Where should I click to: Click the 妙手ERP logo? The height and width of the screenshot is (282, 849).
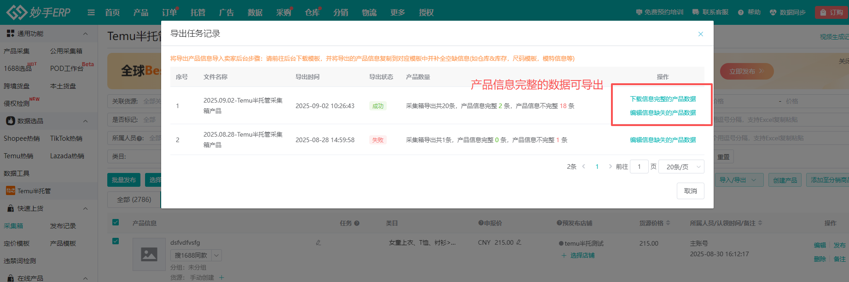coord(39,12)
